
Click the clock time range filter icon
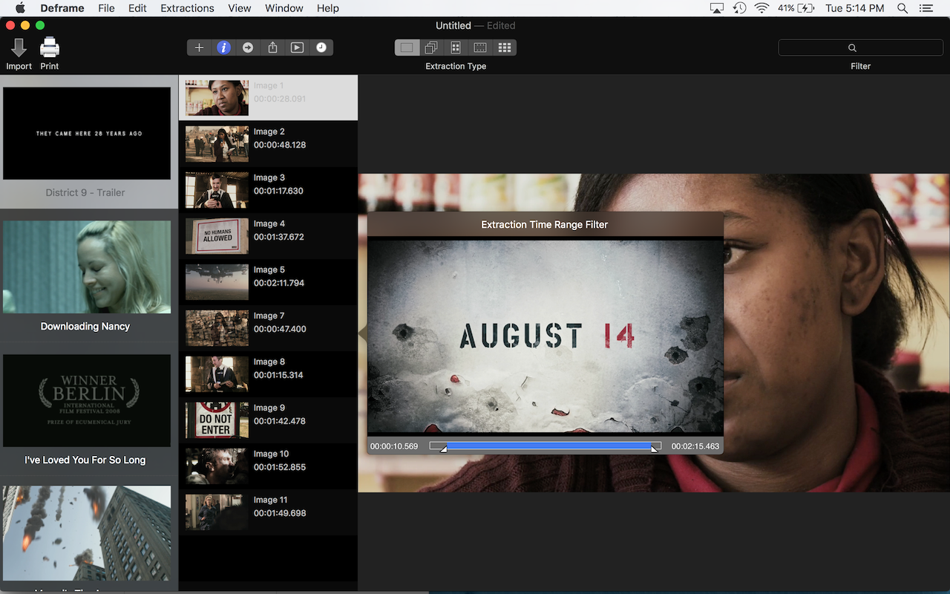(x=321, y=48)
